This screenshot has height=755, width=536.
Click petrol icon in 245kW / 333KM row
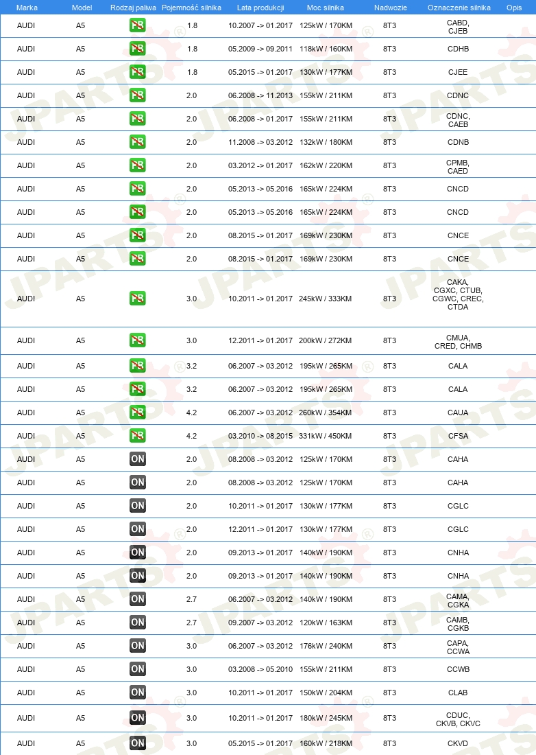point(138,299)
